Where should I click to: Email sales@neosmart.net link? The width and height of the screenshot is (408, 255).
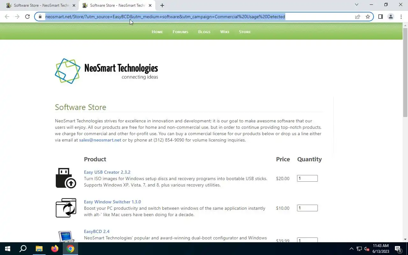[100, 140]
